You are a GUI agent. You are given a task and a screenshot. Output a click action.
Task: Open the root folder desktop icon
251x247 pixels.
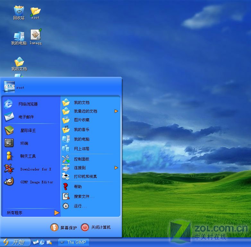[35, 13]
